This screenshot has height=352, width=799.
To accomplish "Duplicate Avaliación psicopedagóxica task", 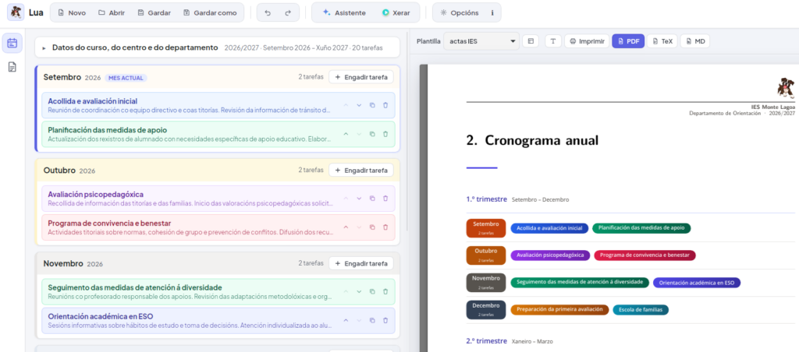I will [x=372, y=199].
